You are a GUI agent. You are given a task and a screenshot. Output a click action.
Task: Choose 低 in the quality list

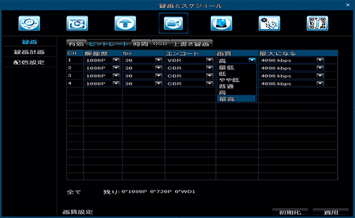(236, 74)
